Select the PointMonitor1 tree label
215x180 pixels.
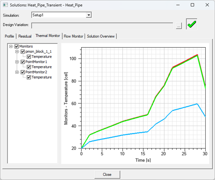36,62
